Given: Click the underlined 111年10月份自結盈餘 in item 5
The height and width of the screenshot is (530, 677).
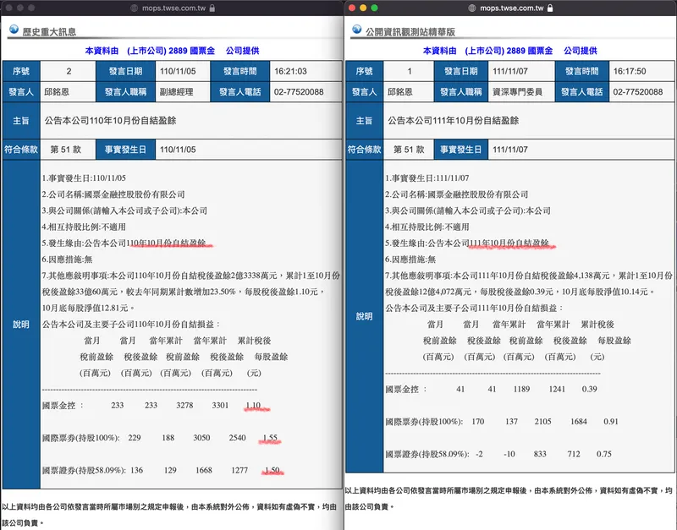Looking at the screenshot, I should [509, 243].
